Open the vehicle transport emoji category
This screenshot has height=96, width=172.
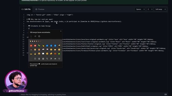[55, 59]
